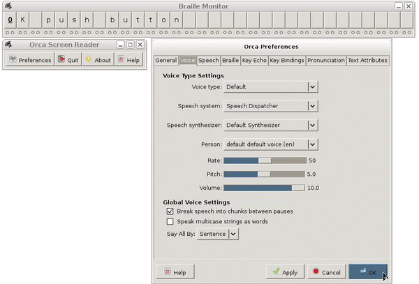The width and height of the screenshot is (419, 284).
Task: Go to the Key Echo tab
Action: [254, 60]
